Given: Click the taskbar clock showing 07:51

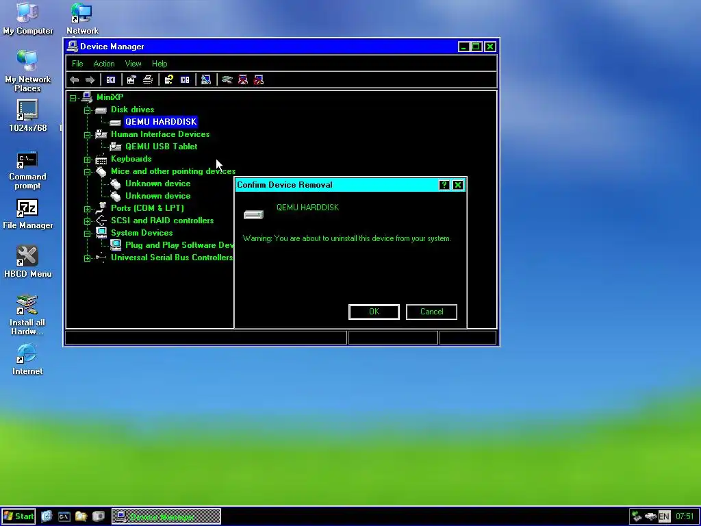Looking at the screenshot, I should 685,516.
